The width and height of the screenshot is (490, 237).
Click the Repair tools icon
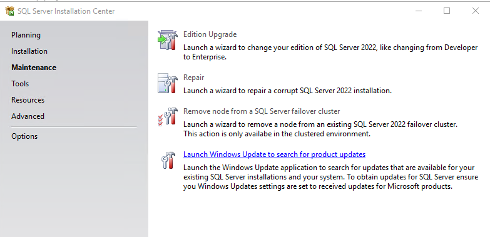click(168, 83)
